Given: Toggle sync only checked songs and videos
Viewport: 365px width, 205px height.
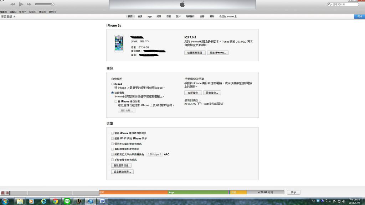Looking at the screenshot, I should tap(112, 144).
